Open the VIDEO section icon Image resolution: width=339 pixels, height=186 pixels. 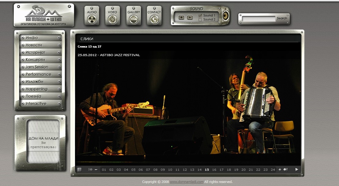(113, 19)
